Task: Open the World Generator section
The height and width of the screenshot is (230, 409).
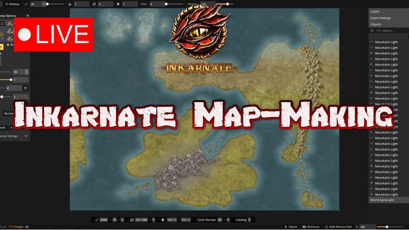Action: (x=389, y=200)
